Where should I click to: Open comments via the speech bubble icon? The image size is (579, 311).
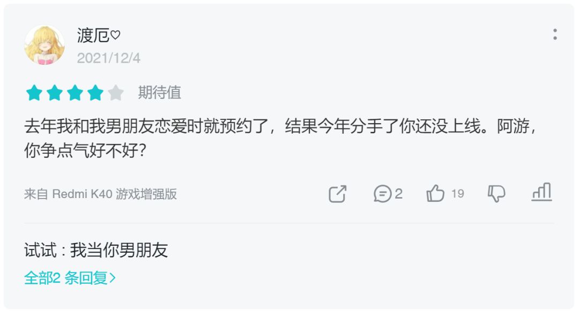click(383, 194)
